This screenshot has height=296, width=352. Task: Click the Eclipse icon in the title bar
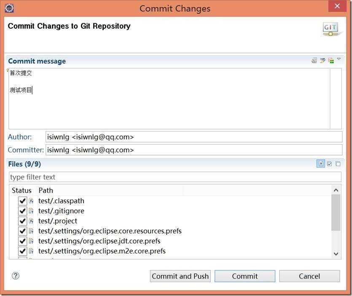(x=9, y=8)
